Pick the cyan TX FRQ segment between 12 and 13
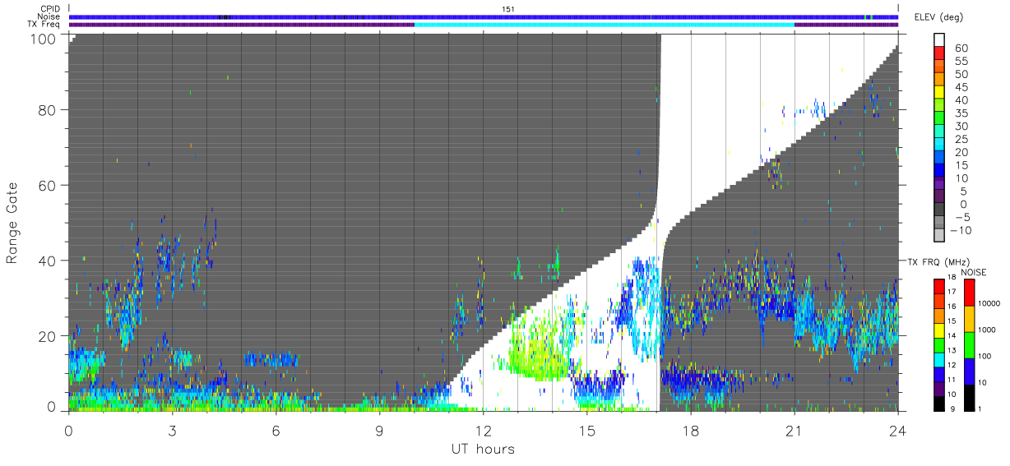The width and height of the screenshot is (1010, 466). (x=939, y=358)
